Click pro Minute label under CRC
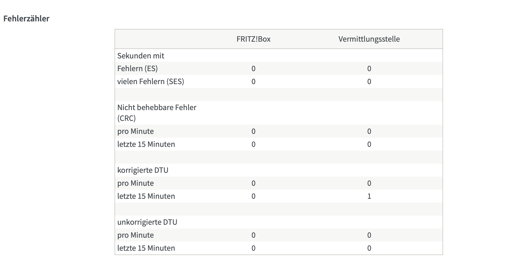This screenshot has width=516, height=258. 135,131
